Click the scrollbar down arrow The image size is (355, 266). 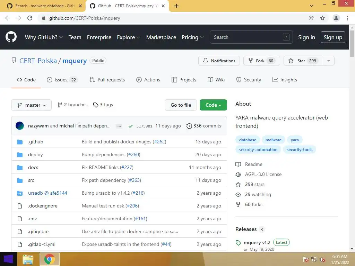point(352,249)
